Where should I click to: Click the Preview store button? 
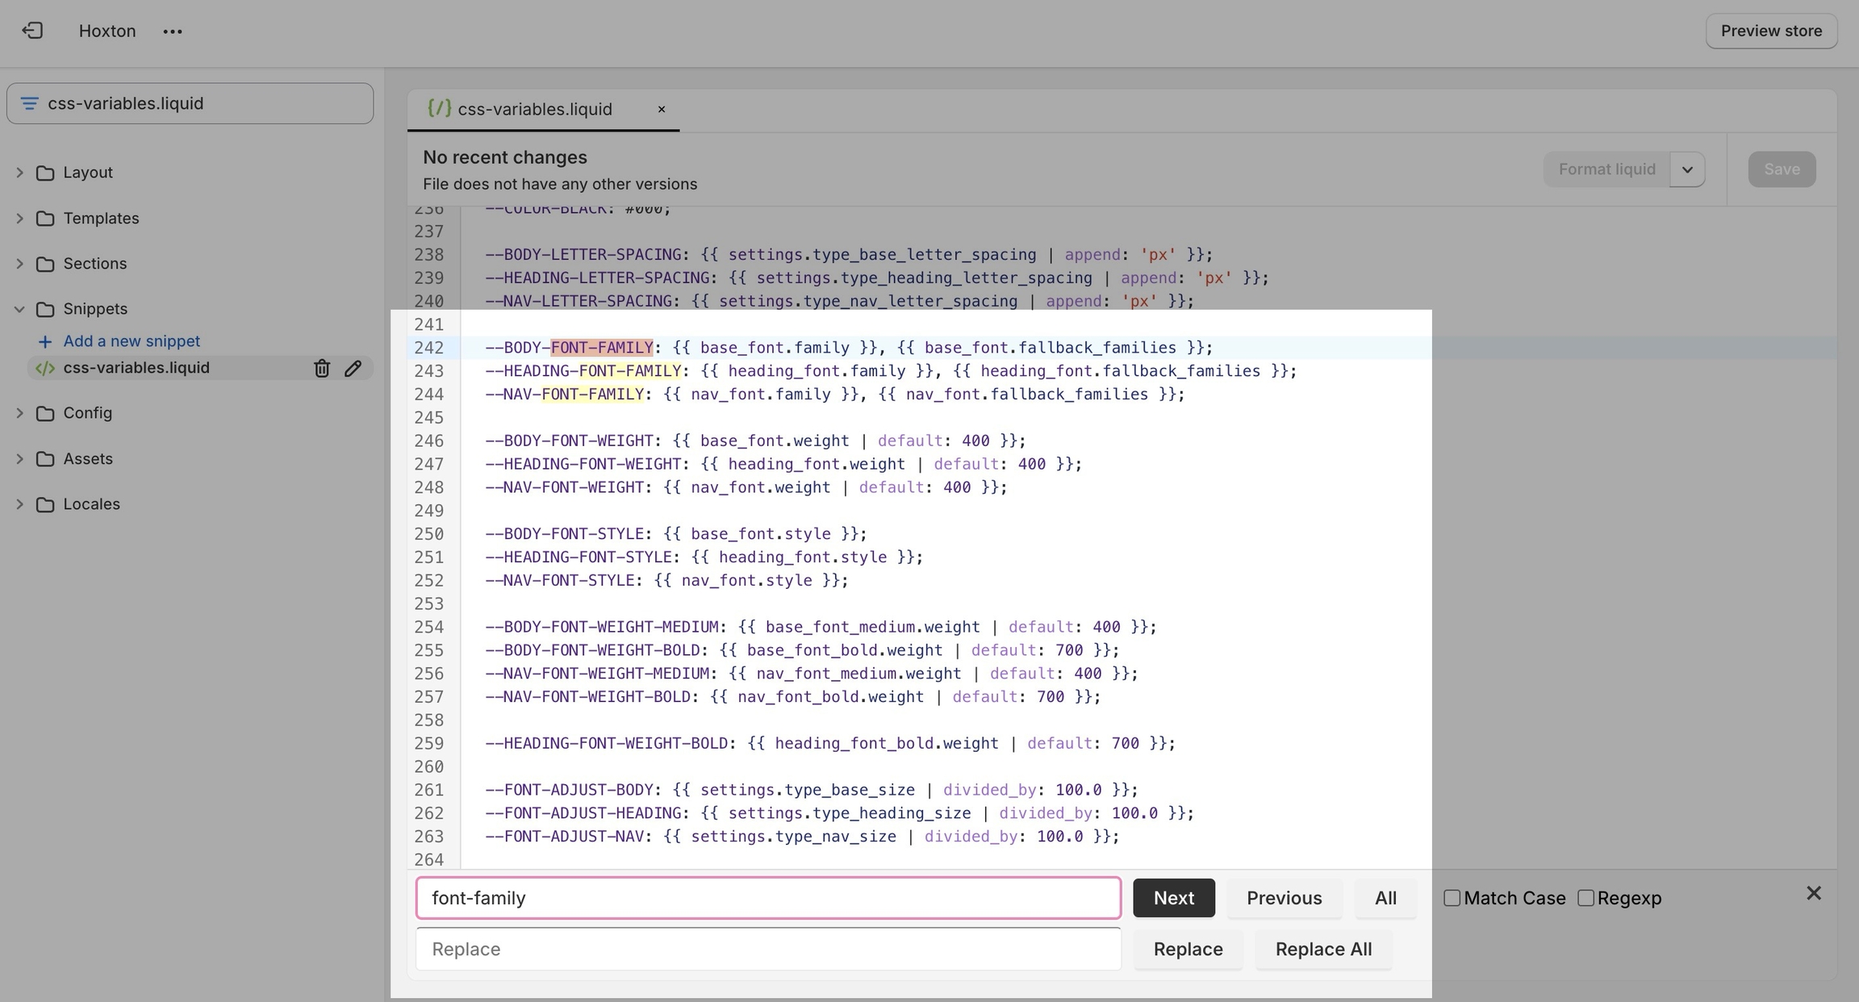coord(1771,31)
